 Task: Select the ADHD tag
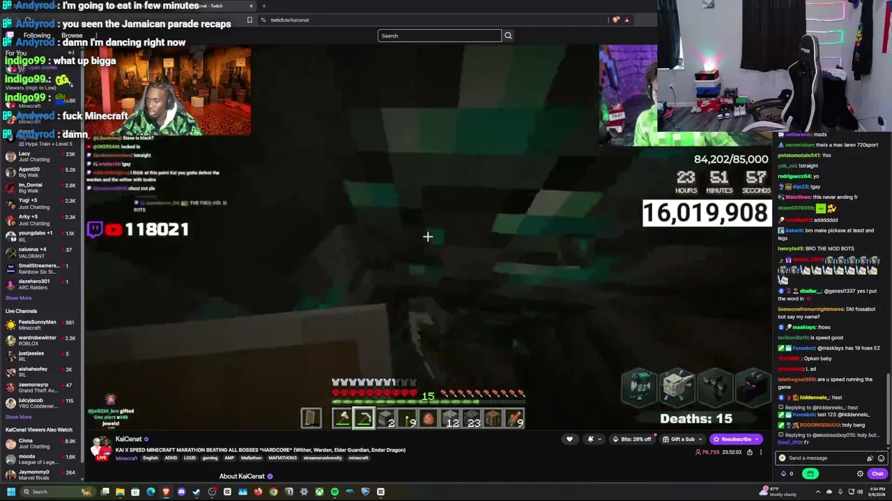(170, 458)
